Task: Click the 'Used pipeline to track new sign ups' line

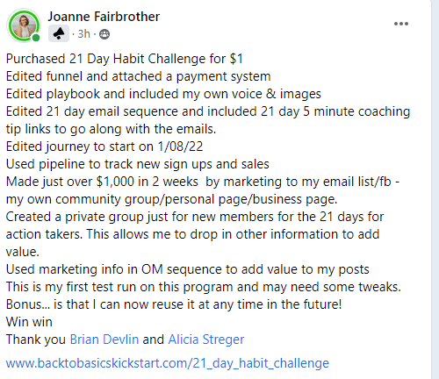Action: coord(137,164)
